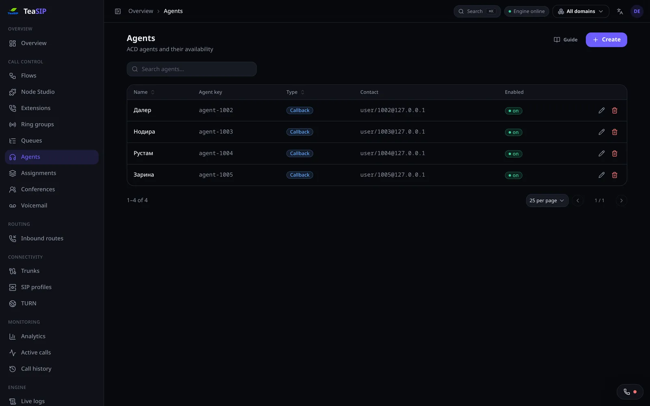
Task: Go to the previous page arrow
Action: point(578,201)
